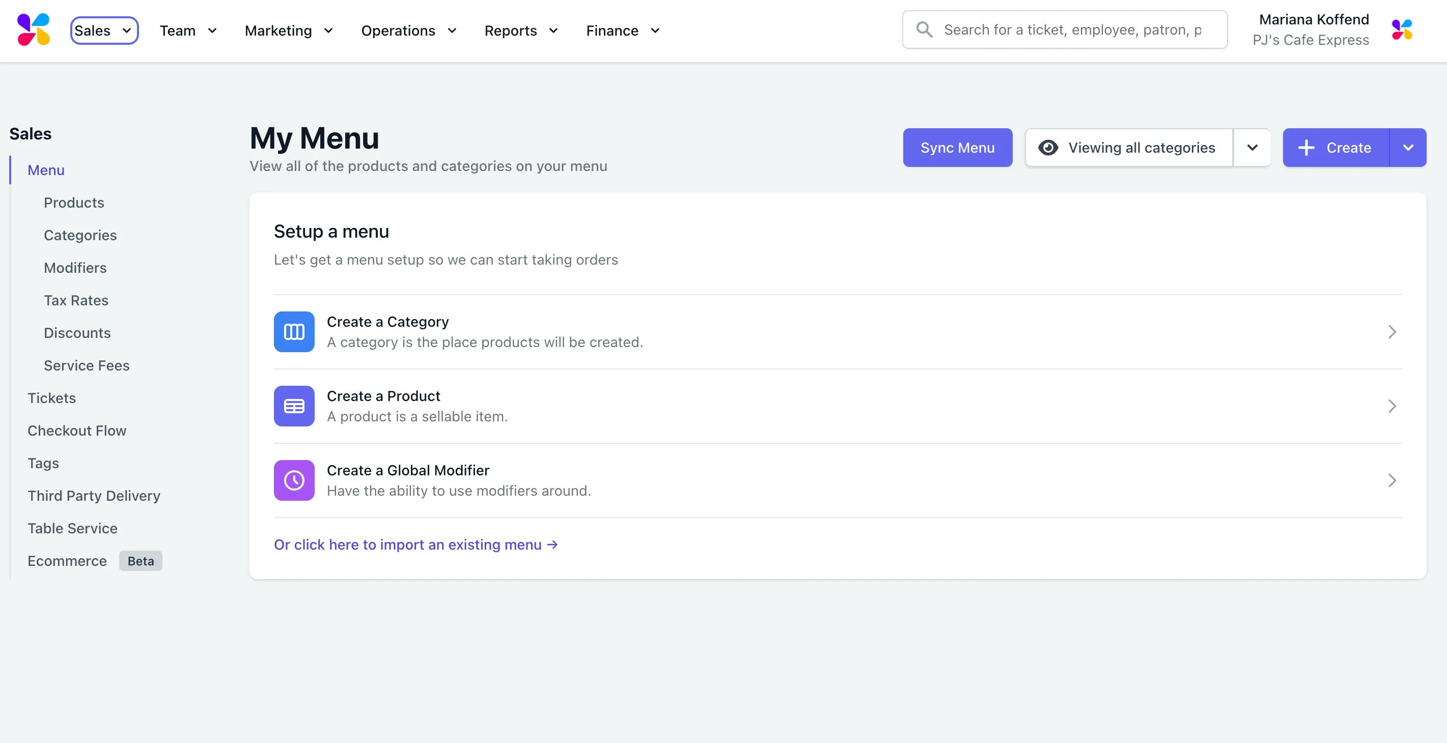Click the search magnifier icon
Image resolution: width=1447 pixels, height=743 pixels.
click(x=924, y=30)
